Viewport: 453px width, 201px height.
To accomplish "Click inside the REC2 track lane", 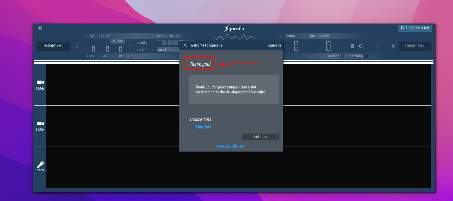I will point(238,167).
